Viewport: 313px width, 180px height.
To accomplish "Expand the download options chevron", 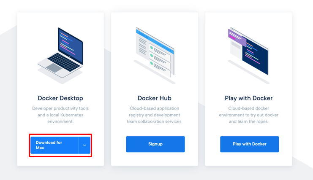I will pyautogui.click(x=84, y=145).
